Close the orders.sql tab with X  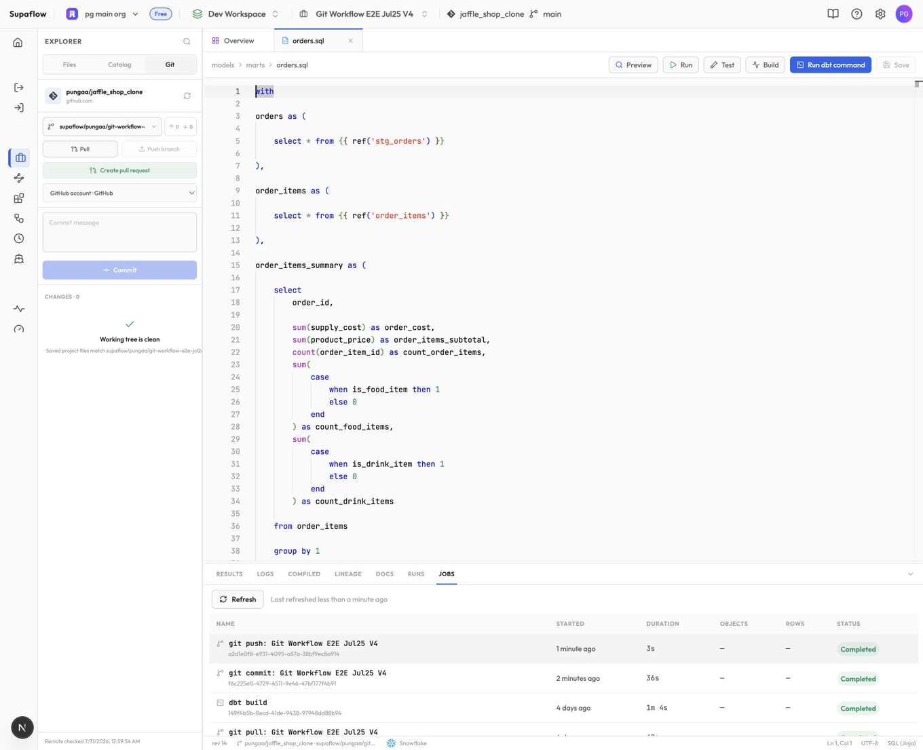(x=351, y=41)
